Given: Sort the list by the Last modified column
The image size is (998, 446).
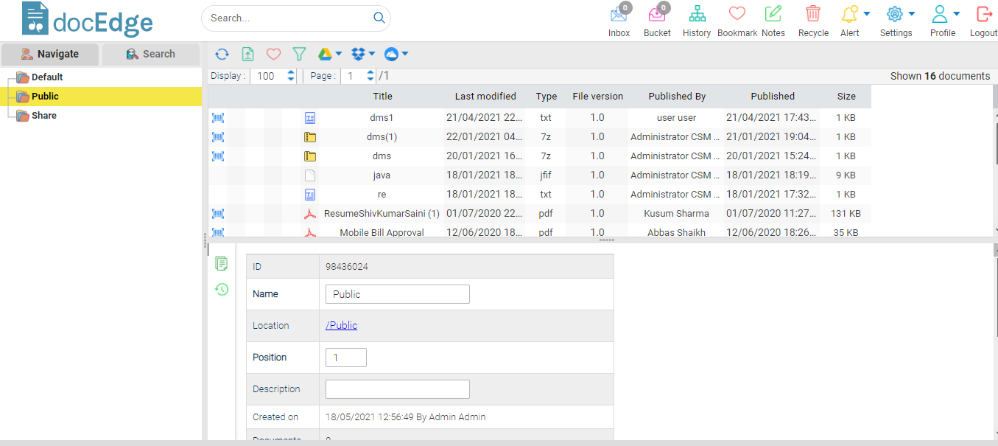Looking at the screenshot, I should (485, 96).
